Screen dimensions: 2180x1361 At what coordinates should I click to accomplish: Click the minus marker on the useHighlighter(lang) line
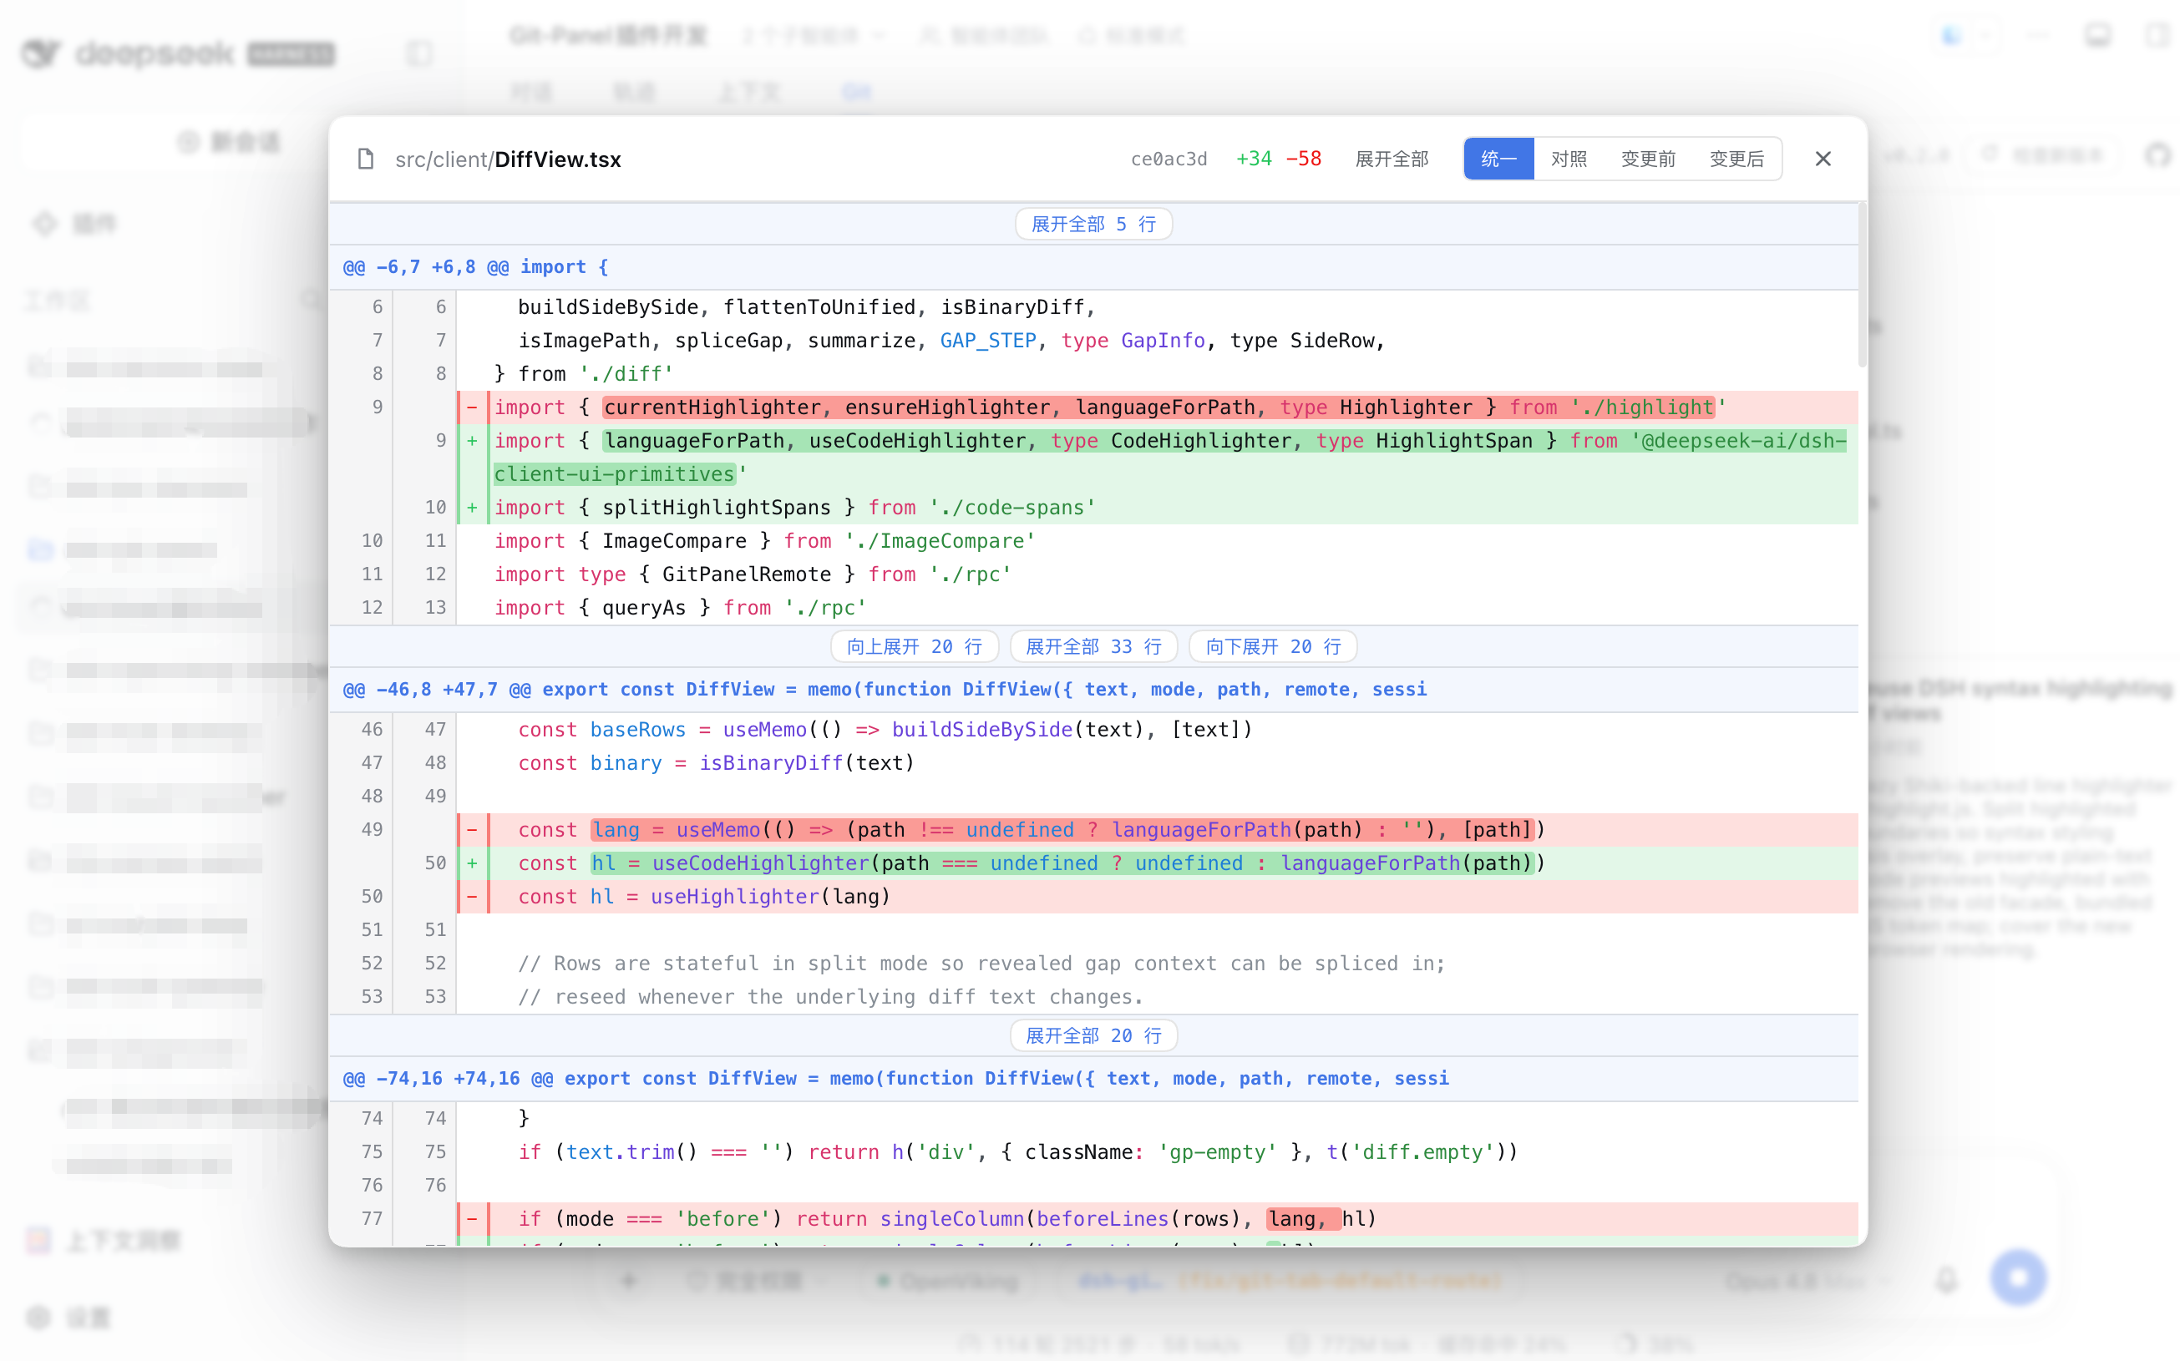471,896
